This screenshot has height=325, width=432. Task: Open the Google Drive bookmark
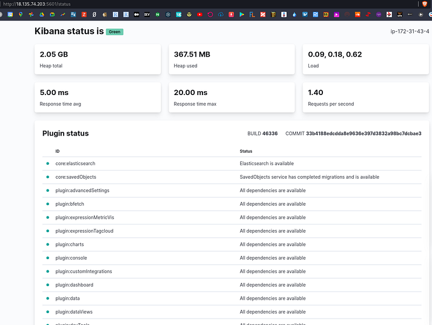pos(42,15)
